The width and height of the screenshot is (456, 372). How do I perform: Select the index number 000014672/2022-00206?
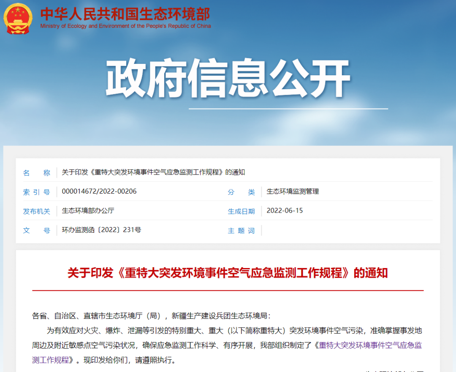click(99, 191)
